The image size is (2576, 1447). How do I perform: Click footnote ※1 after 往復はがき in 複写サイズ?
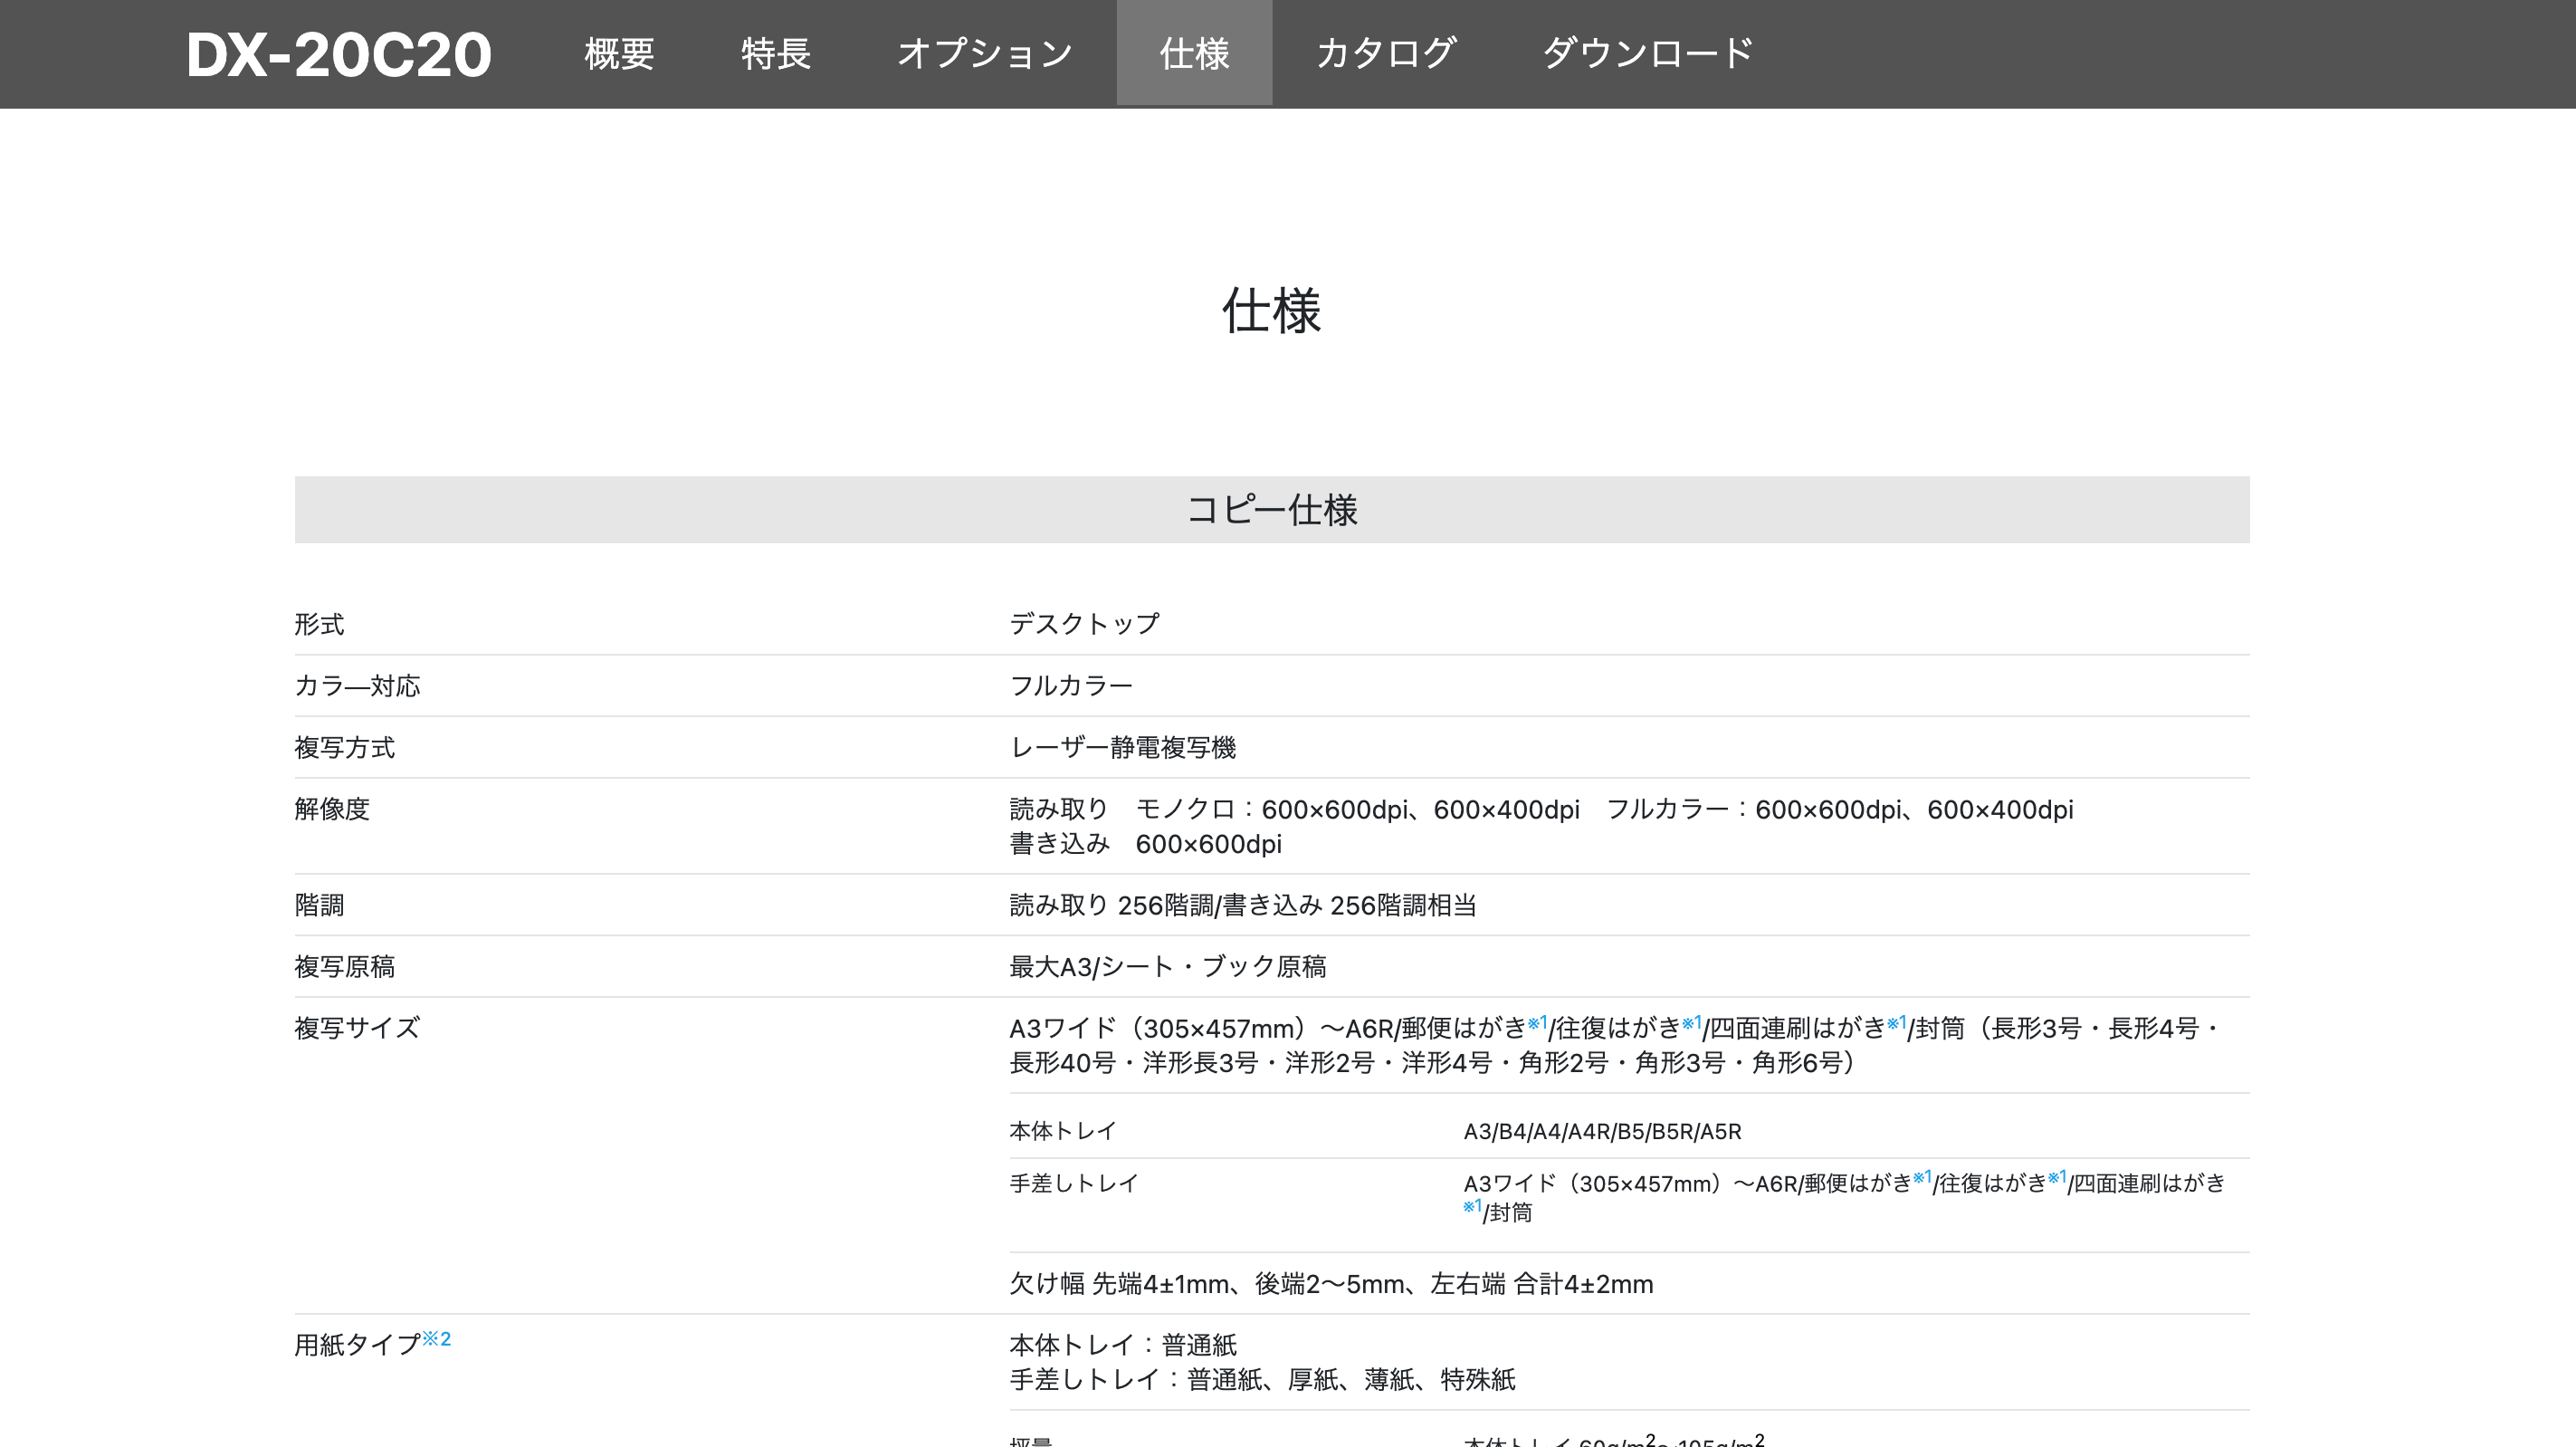1692,1021
